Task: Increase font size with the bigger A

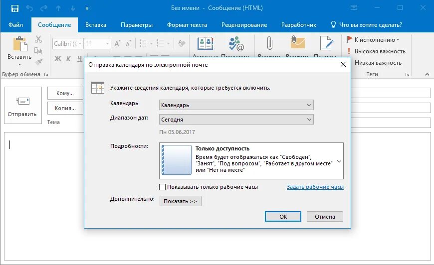Action: 117,43
